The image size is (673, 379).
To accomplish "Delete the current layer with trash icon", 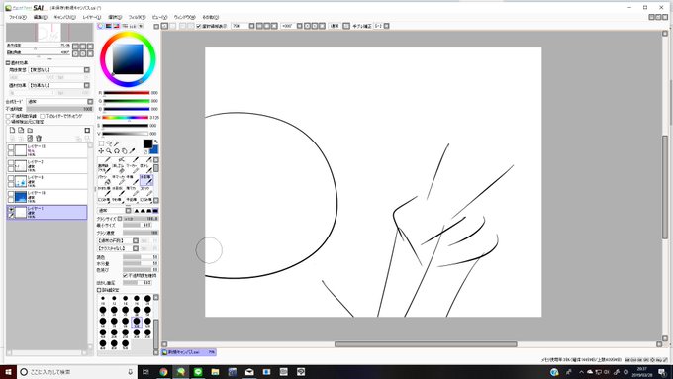I will point(39,138).
